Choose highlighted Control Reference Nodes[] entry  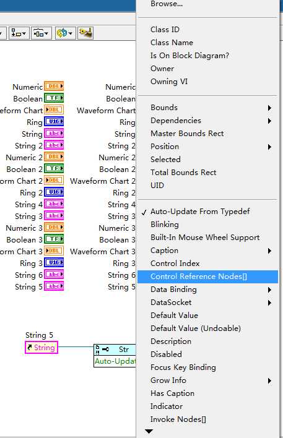pos(207,277)
